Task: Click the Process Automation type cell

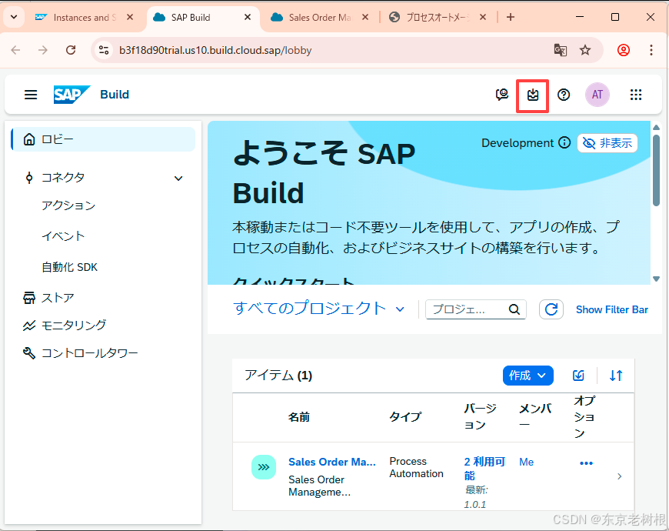Action: (x=417, y=467)
